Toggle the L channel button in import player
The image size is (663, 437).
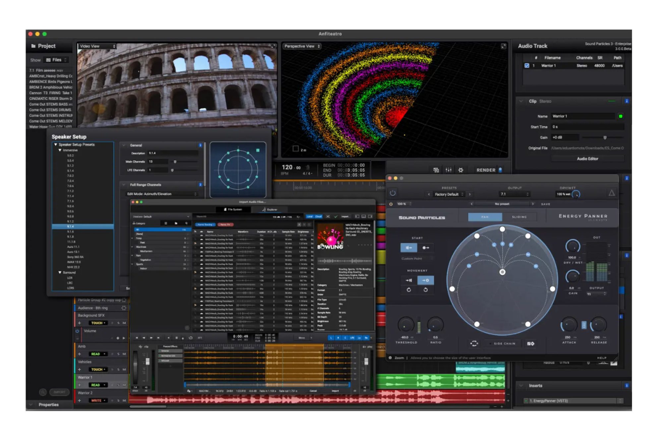(x=331, y=338)
